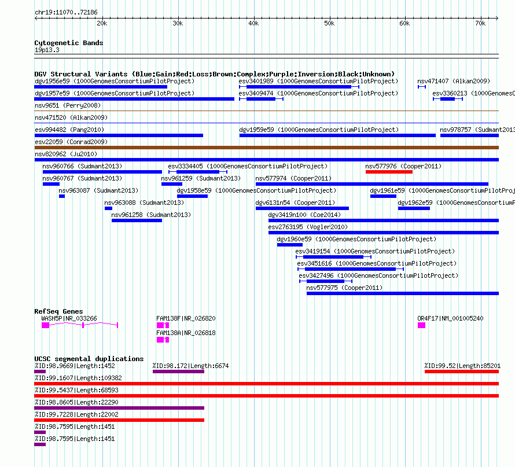Click the nsv471520 (Alkan2009) label
The image size is (515, 467).
coord(71,117)
